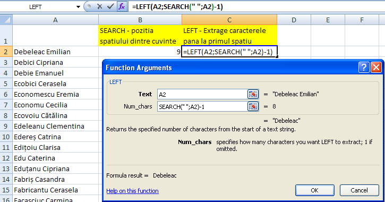385x202 pixels.
Task: Select column C header
Action: (x=229, y=20)
